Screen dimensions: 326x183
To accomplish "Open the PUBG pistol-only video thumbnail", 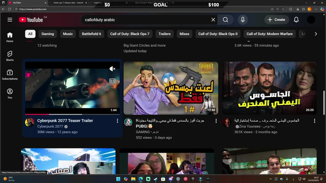I will 171,88.
